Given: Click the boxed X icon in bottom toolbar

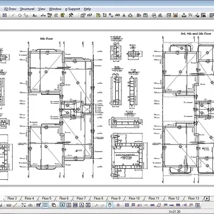Looking at the screenshot, I should (88, 205).
